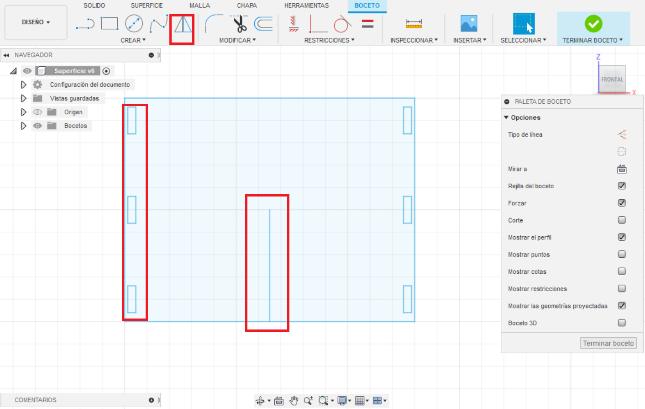Open the display settings monitor icon

tap(343, 401)
